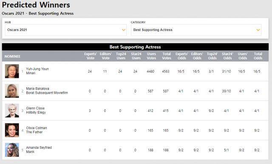272x164 pixels.
Task: Click Glenn Close's Top24' Odds value 9/2
Action: coord(211,111)
